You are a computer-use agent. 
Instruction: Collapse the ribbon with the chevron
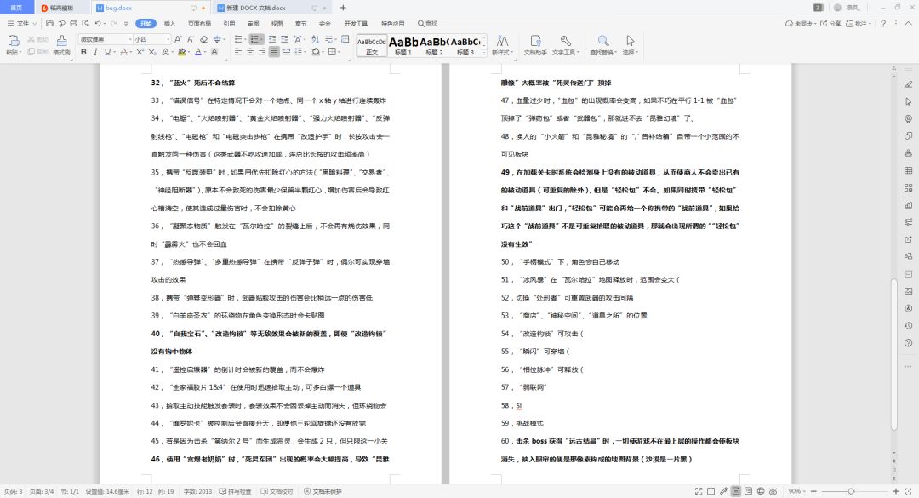point(909,24)
